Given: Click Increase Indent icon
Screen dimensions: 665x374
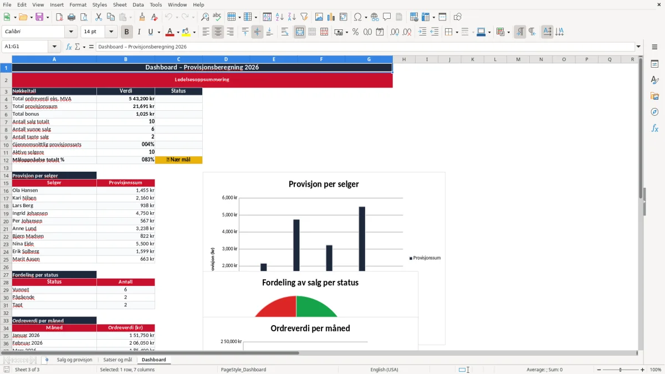Looking at the screenshot, I should pos(422,32).
